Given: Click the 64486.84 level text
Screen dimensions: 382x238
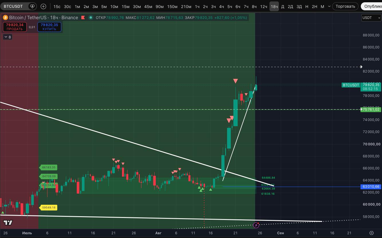Looking at the screenshot, I should (x=268, y=178).
